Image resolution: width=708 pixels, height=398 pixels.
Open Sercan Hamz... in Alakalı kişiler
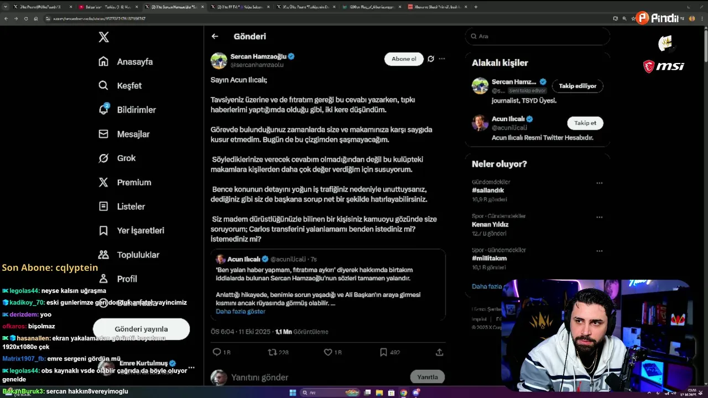pyautogui.click(x=514, y=82)
